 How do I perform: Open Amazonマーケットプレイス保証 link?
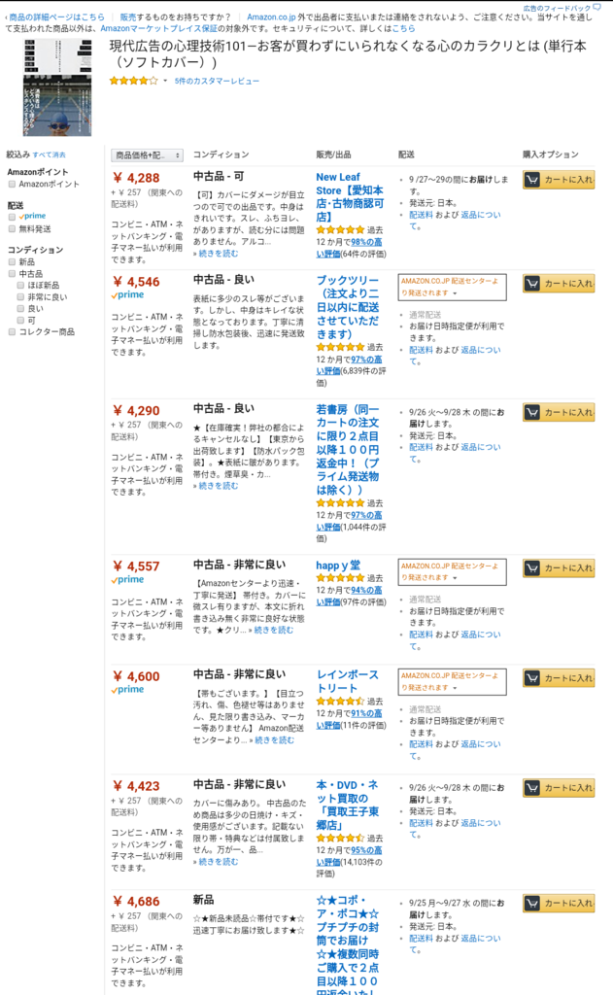158,28
